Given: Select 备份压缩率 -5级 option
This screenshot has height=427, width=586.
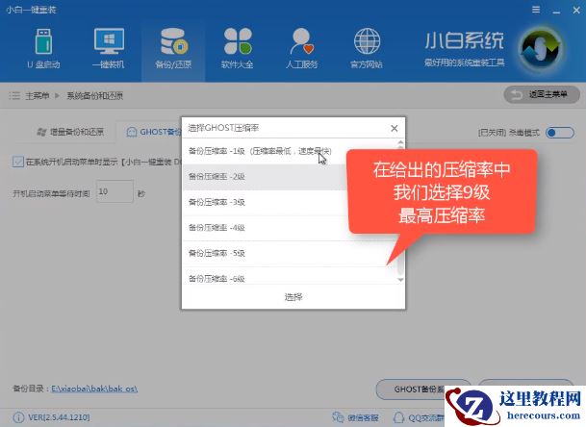Looking at the screenshot, I should coord(290,253).
